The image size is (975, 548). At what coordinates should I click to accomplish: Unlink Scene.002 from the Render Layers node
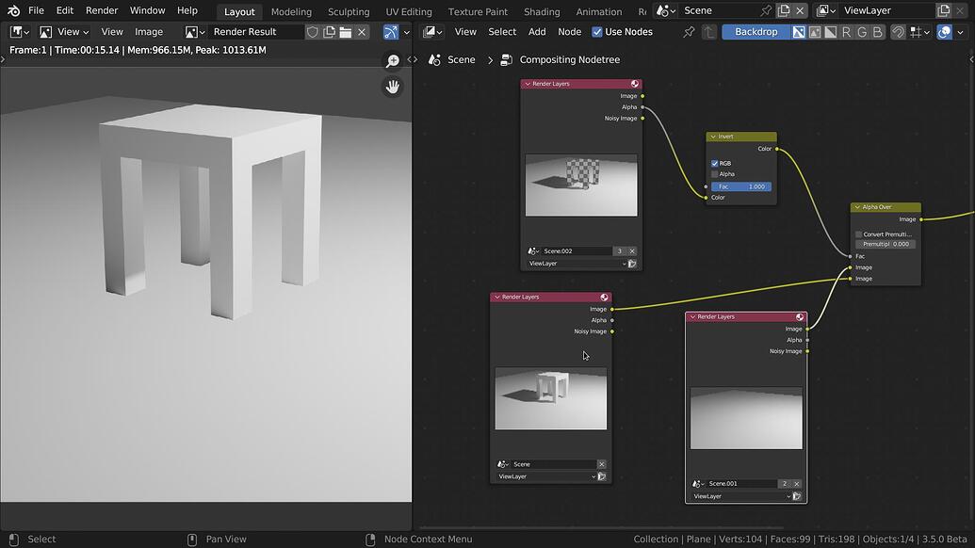tap(632, 251)
